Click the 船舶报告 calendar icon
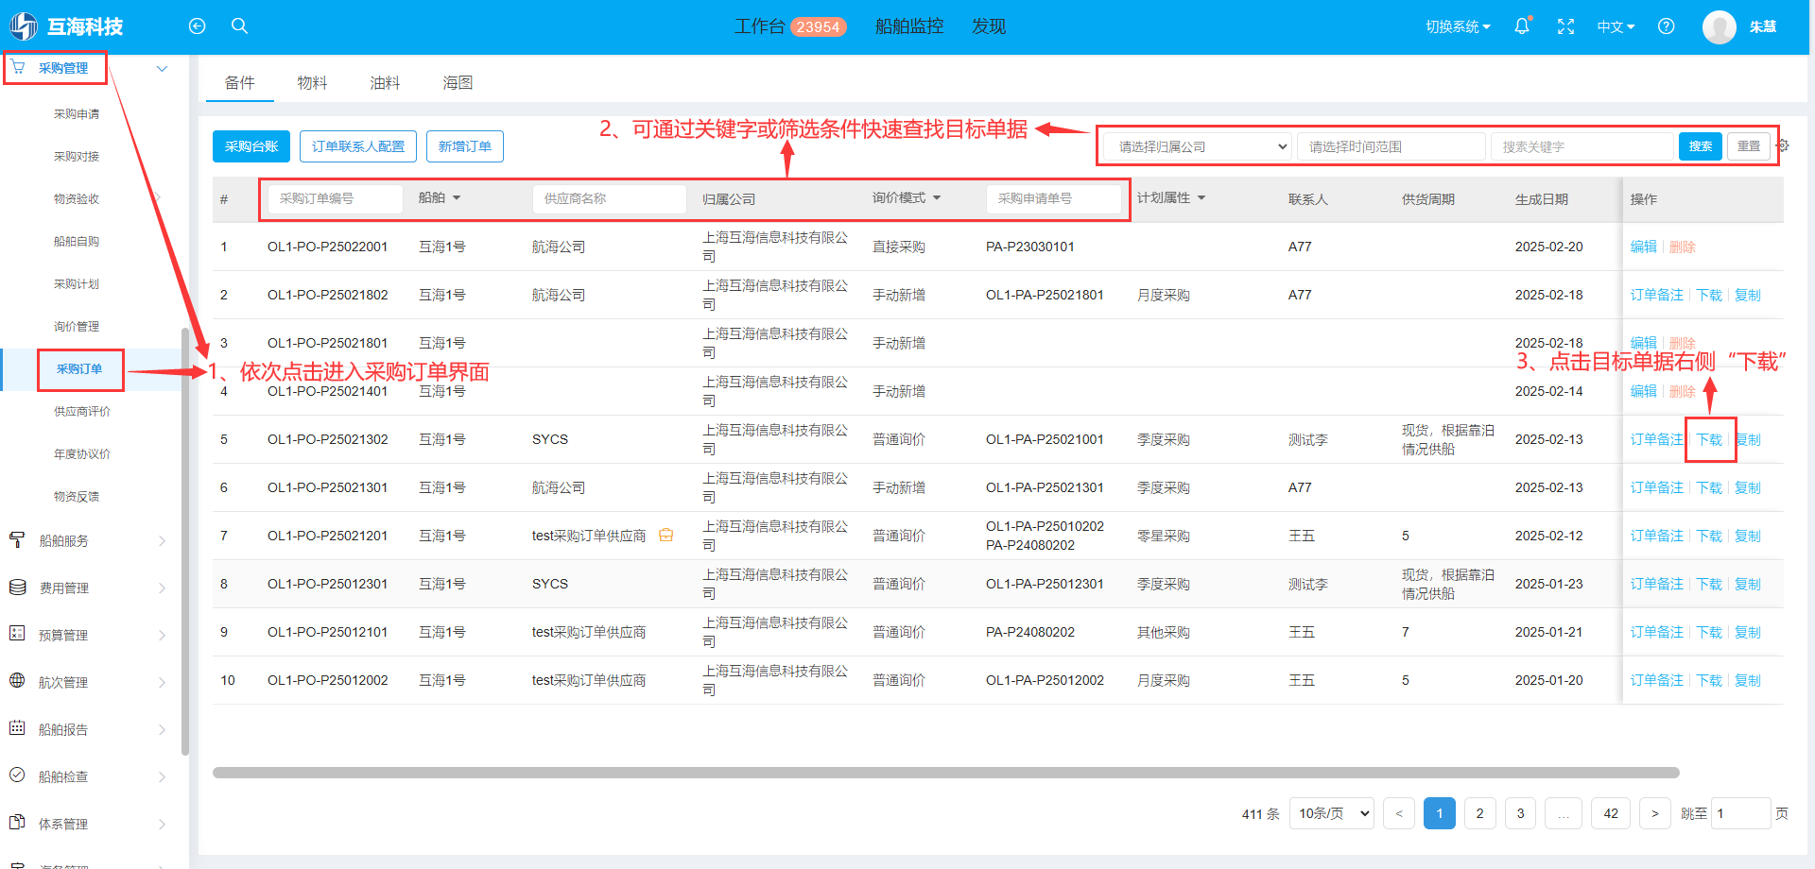Screen dimensions: 1815x869 [x=17, y=728]
